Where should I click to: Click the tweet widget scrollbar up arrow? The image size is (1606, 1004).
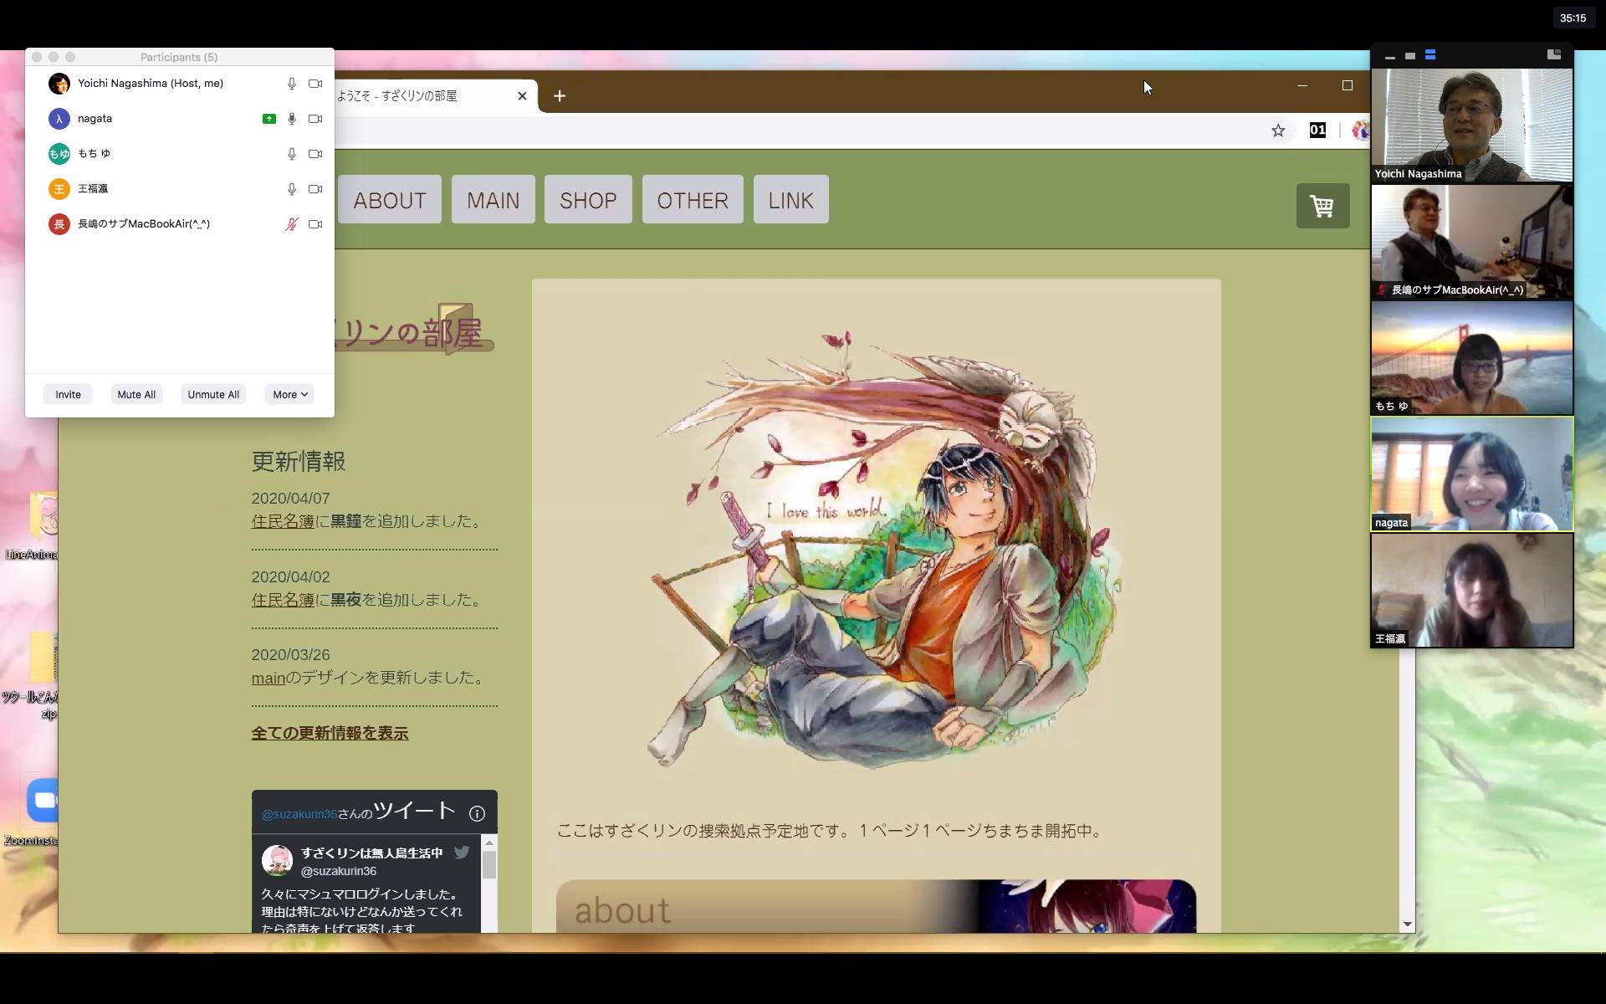click(489, 843)
